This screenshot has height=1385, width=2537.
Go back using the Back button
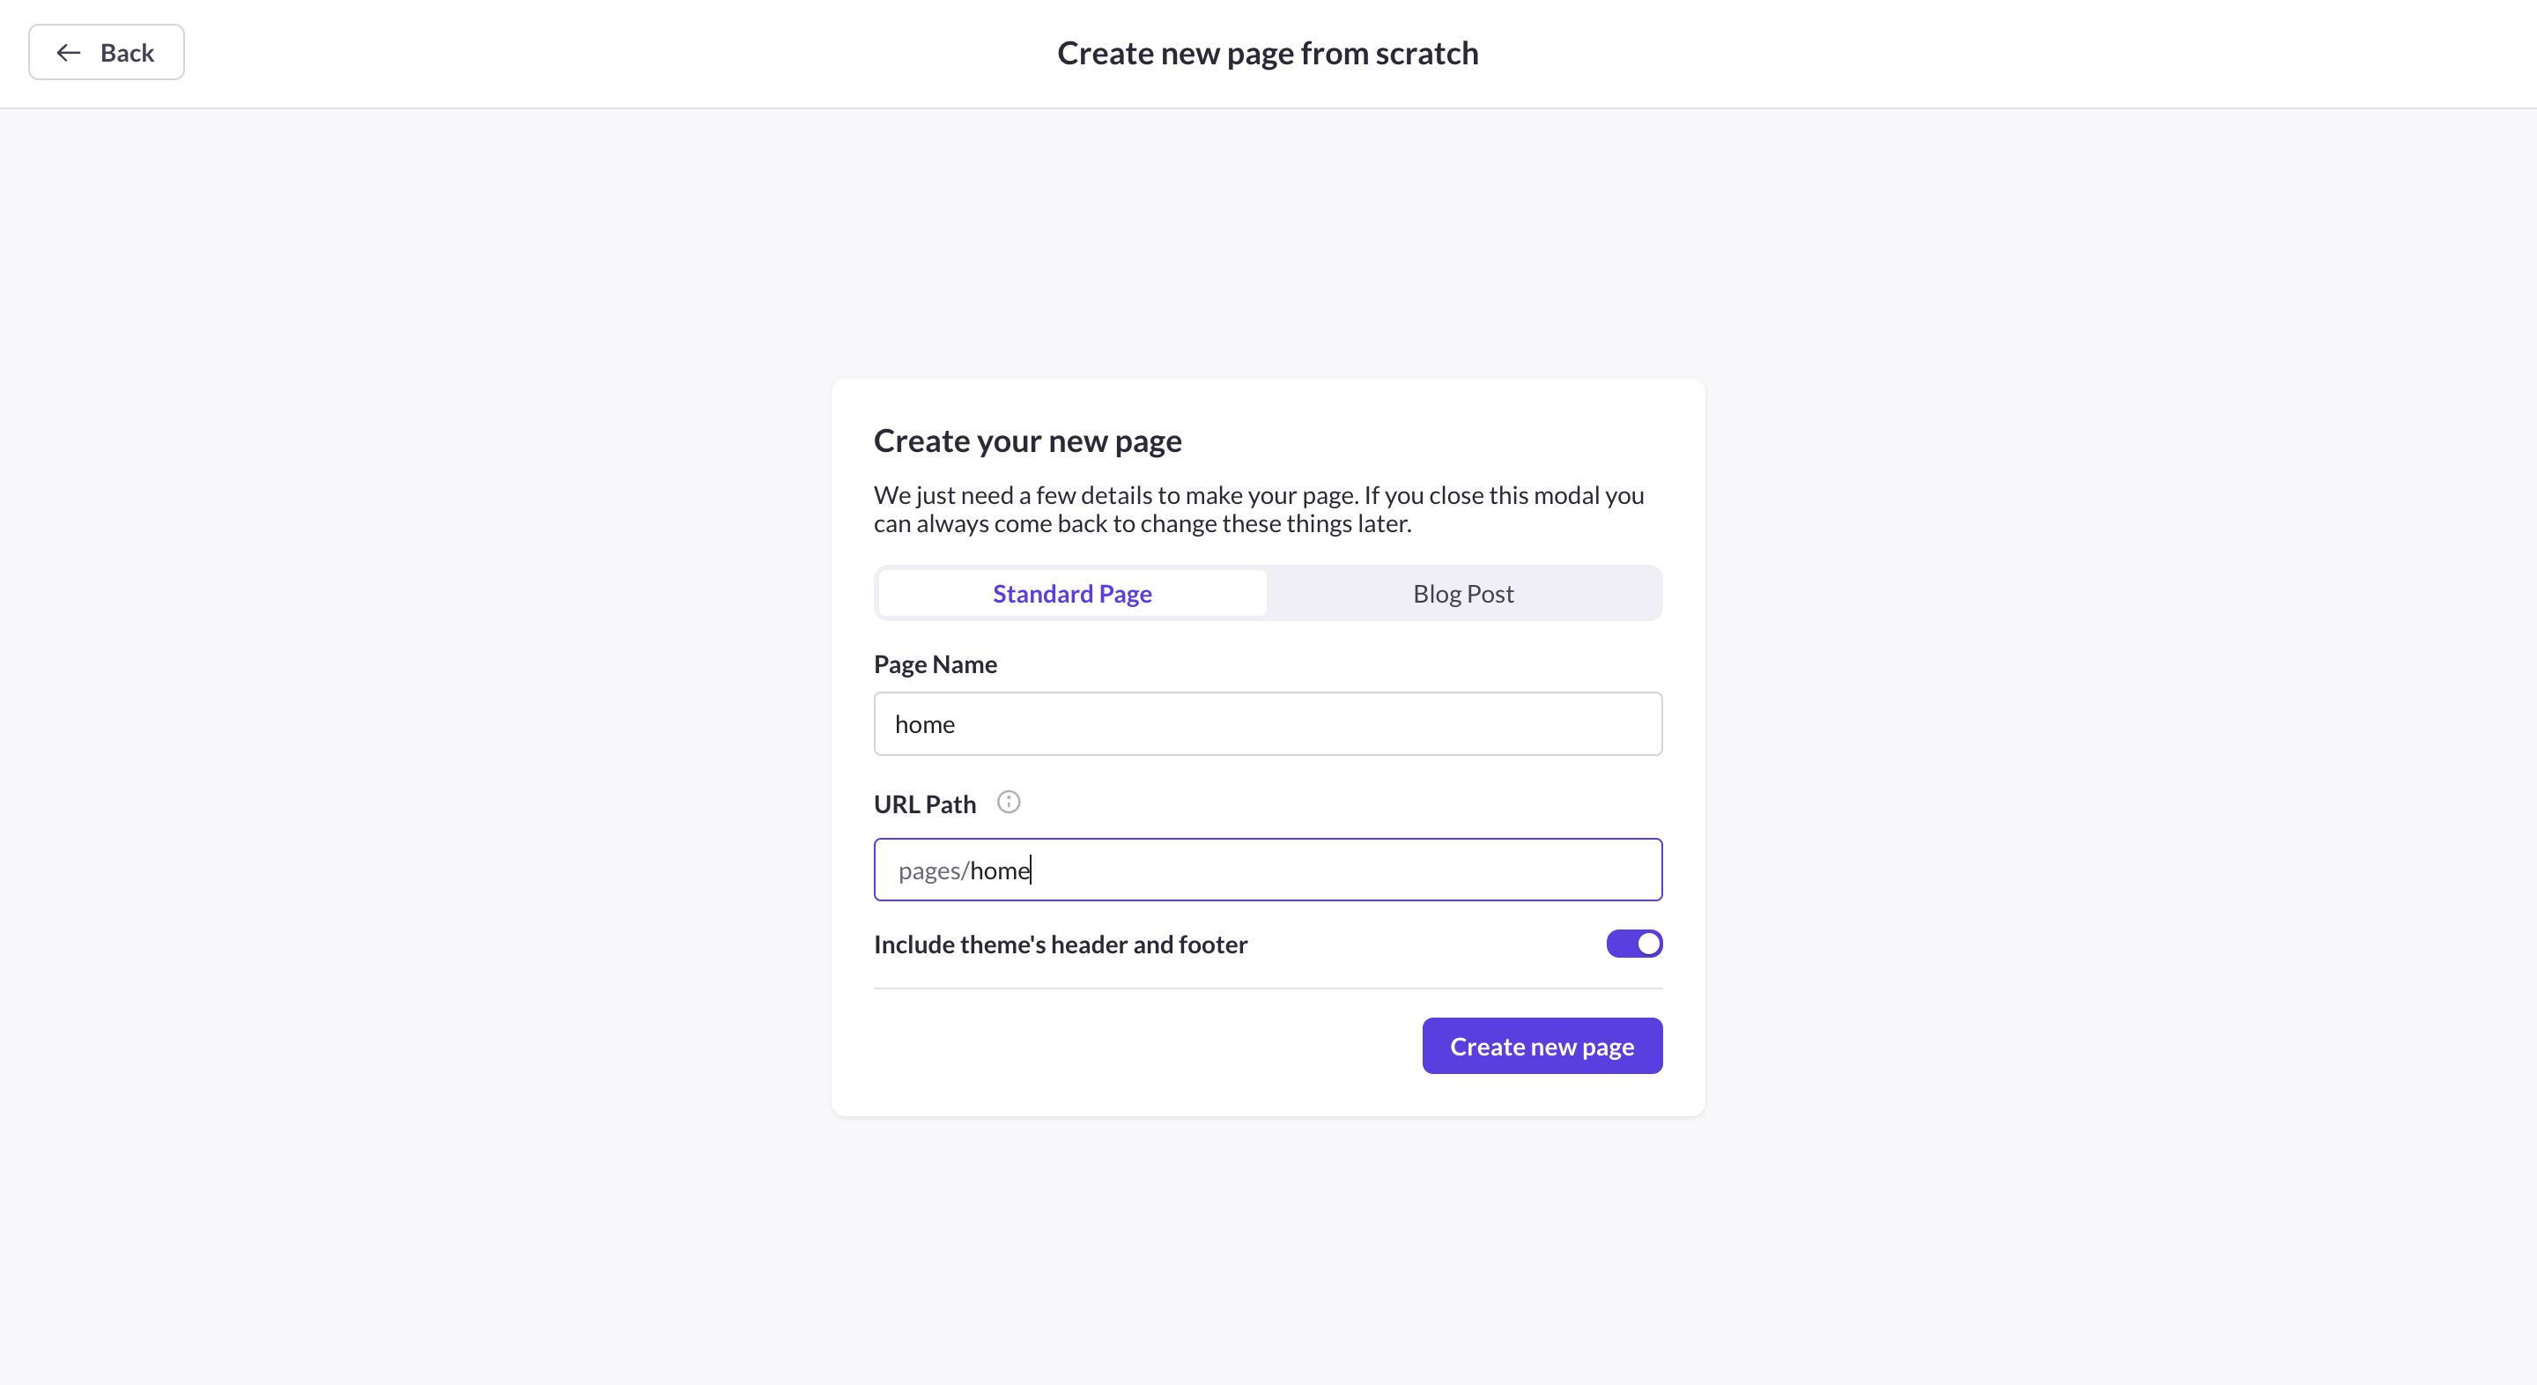107,52
